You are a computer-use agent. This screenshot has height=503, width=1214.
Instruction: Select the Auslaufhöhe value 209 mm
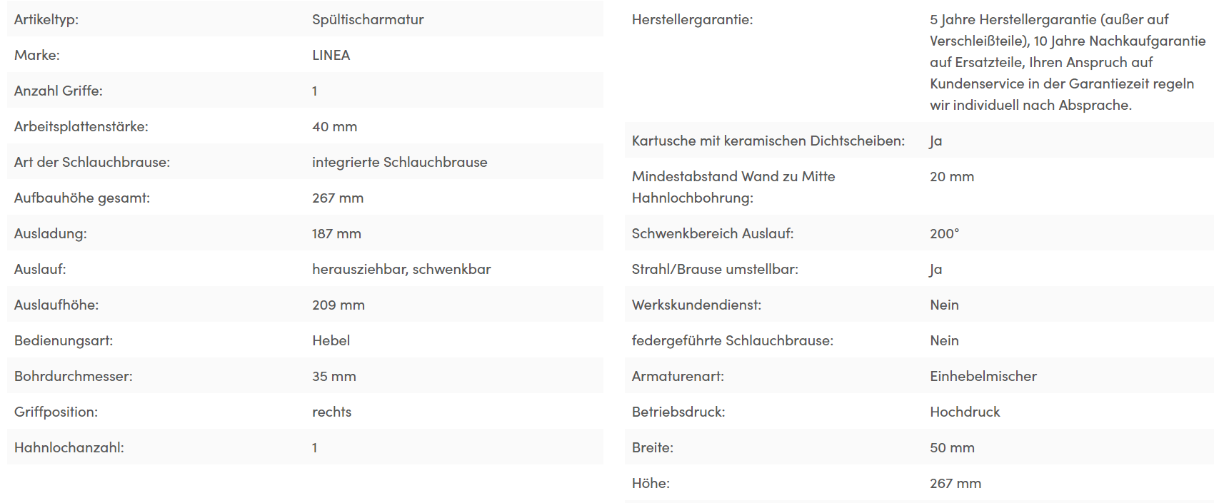338,305
